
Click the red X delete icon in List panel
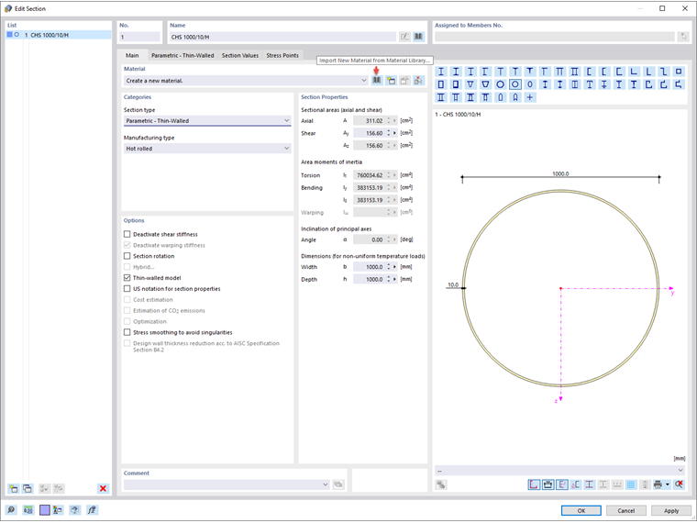(x=103, y=489)
